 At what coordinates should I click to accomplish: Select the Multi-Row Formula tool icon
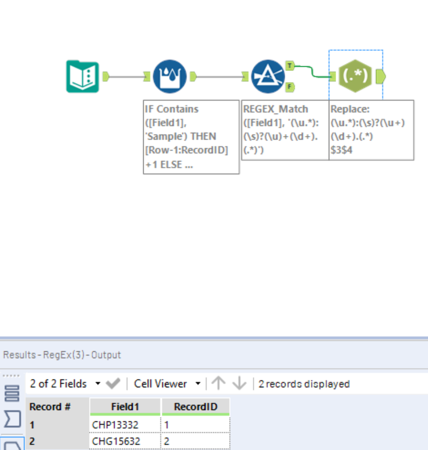click(170, 76)
